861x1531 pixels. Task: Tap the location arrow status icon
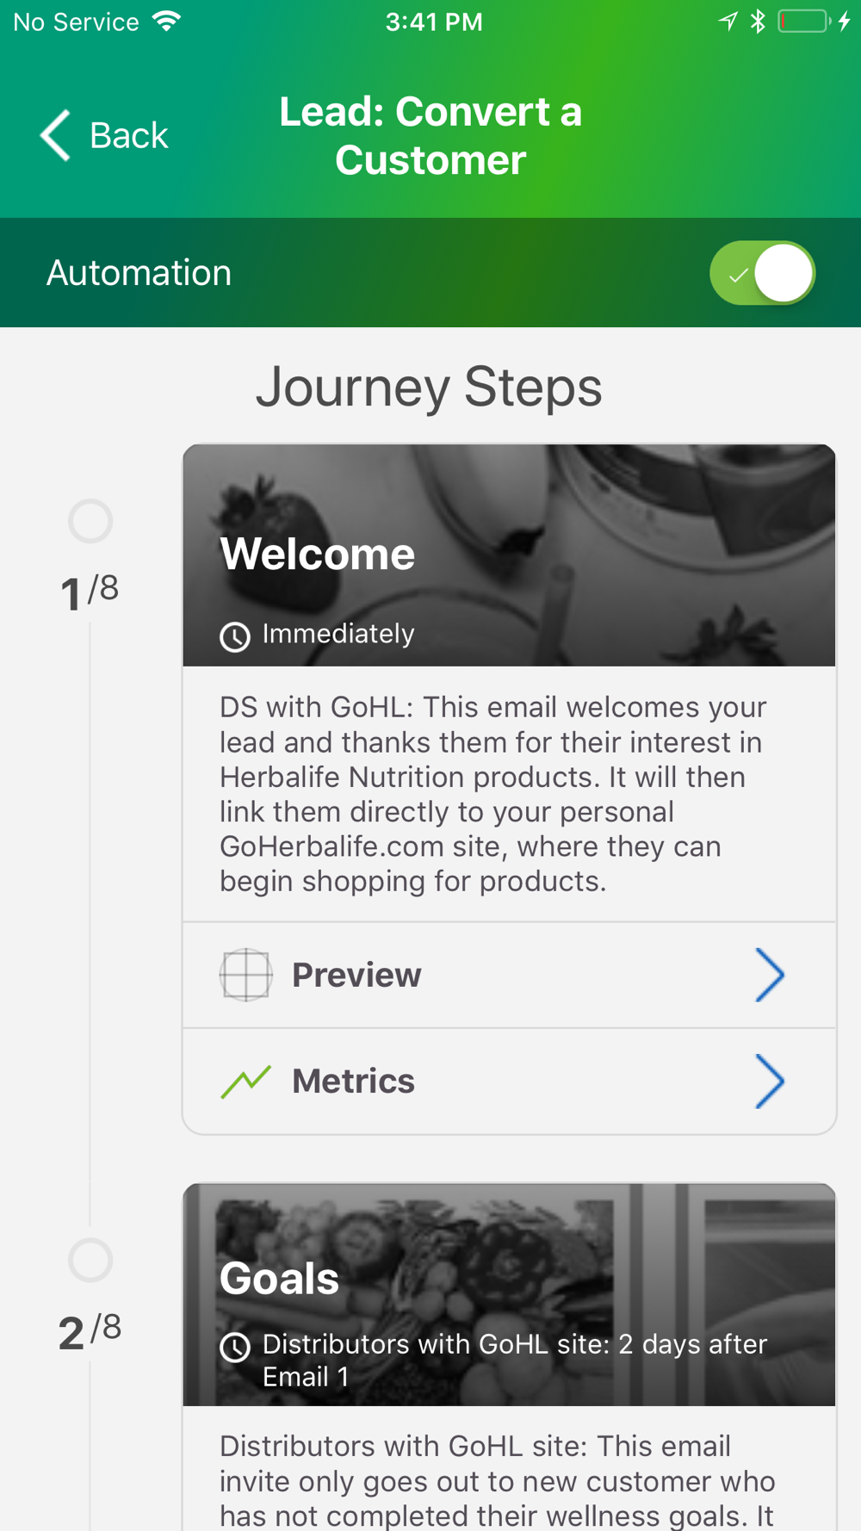728,22
